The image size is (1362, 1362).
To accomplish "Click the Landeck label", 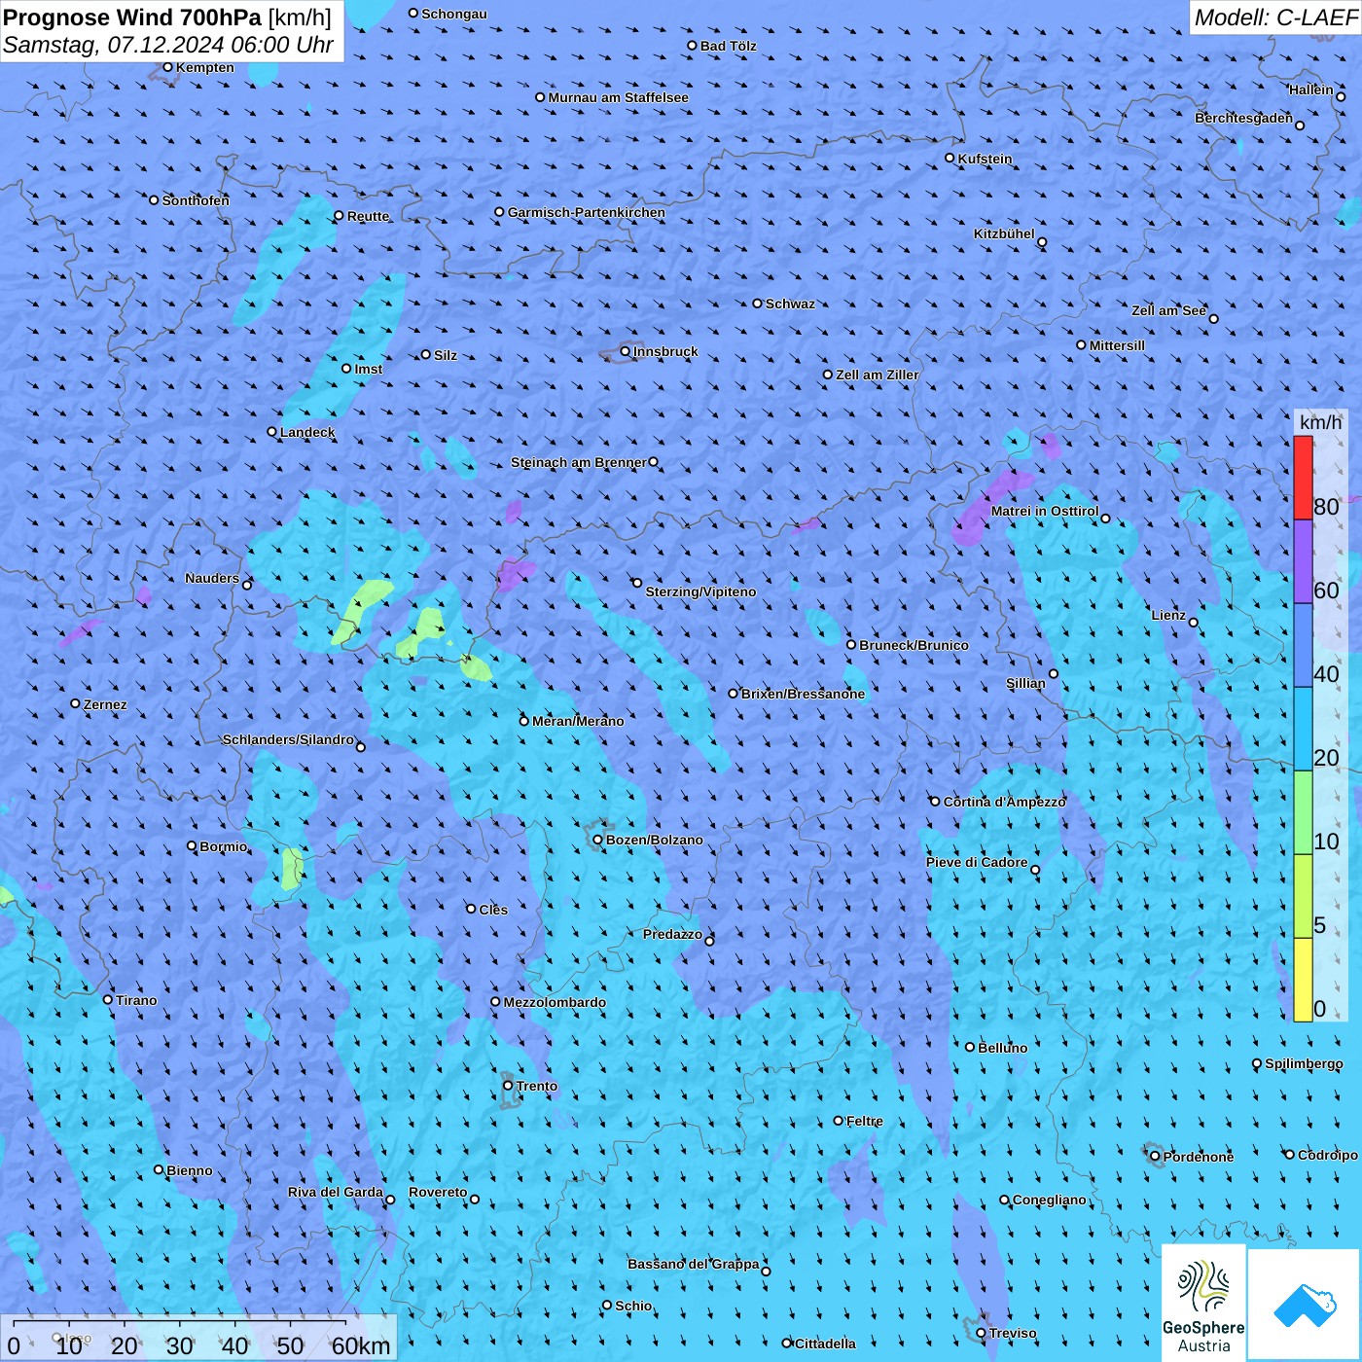I will click(x=307, y=432).
